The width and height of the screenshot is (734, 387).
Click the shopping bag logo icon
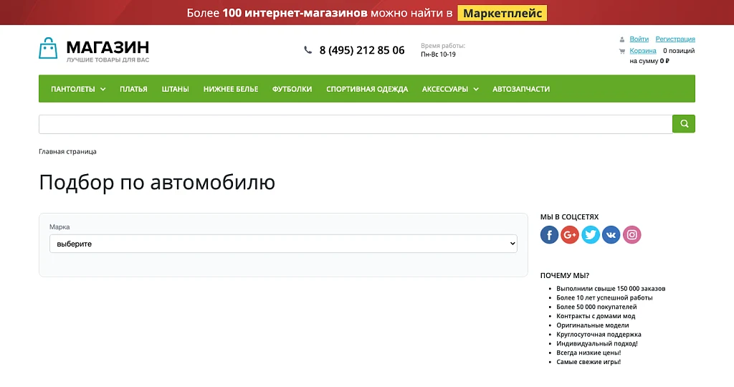48,48
